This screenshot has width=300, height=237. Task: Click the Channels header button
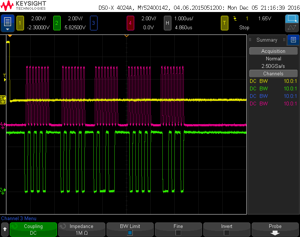(273, 74)
